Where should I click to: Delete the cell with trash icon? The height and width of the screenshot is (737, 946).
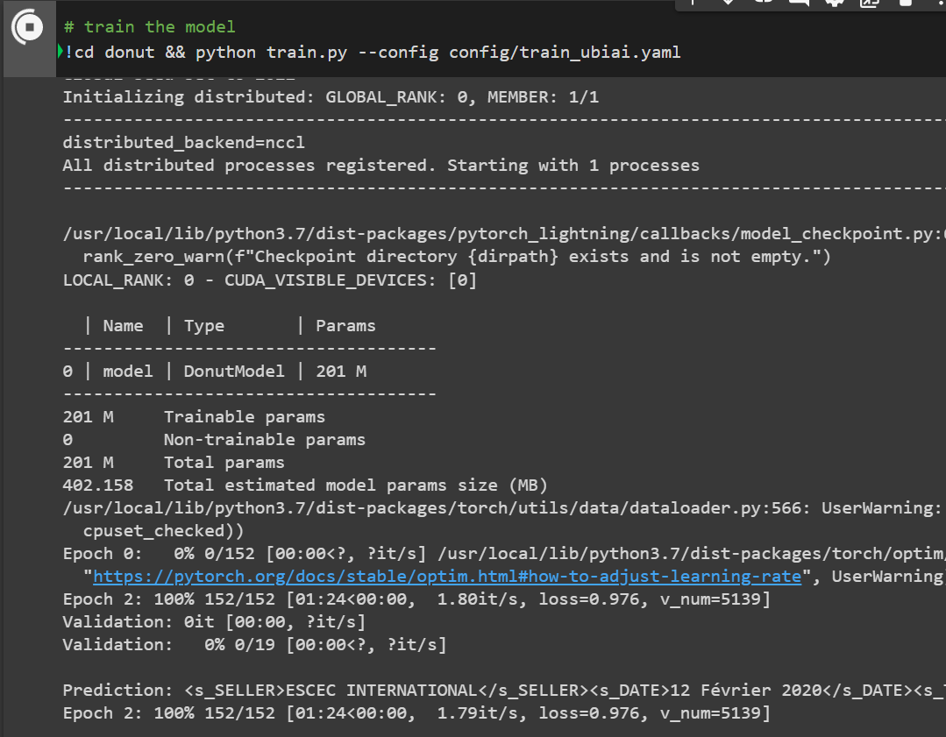pos(904,3)
